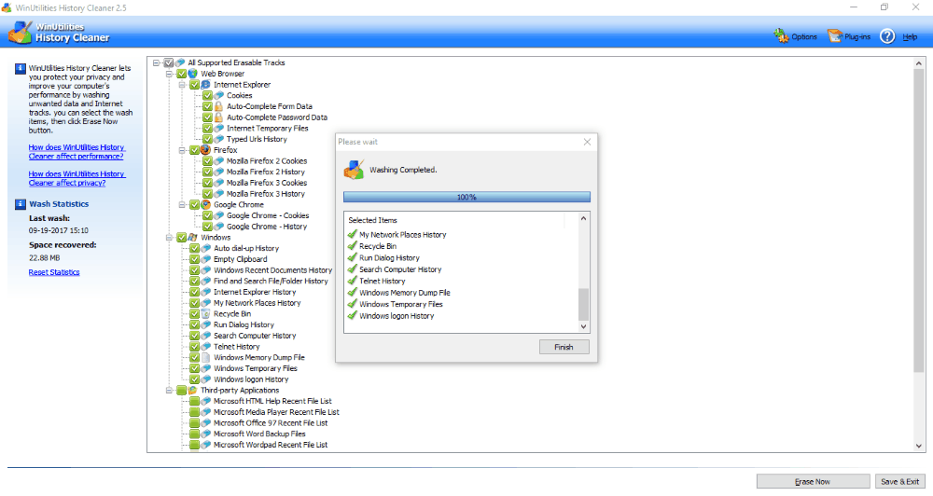
Task: Select Windows Temporary Files in dialog list
Action: [400, 304]
